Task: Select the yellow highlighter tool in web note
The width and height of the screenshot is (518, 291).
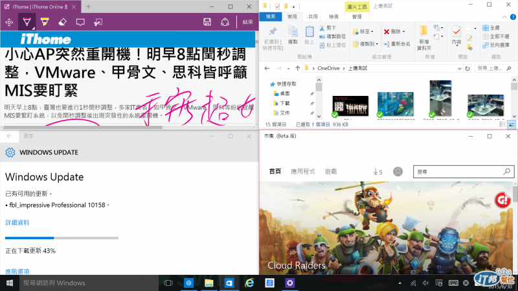Action: coord(45,22)
